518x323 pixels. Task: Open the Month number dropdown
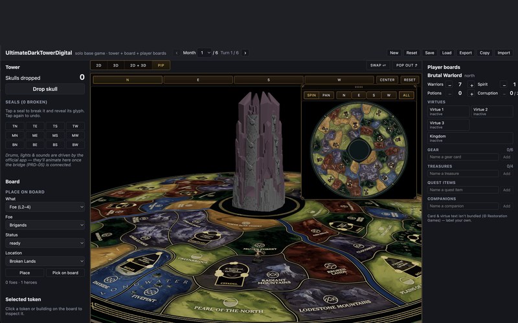tap(205, 53)
